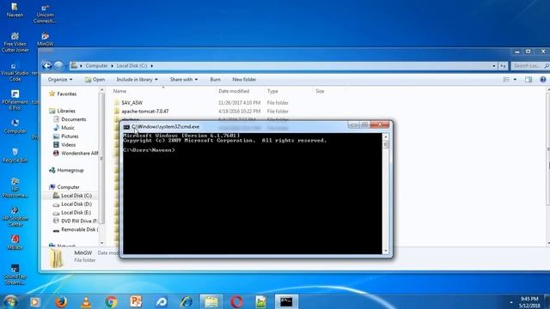This screenshot has width=550, height=309.
Task: Switch to cmd.exe taskbar button
Action: pyautogui.click(x=286, y=301)
